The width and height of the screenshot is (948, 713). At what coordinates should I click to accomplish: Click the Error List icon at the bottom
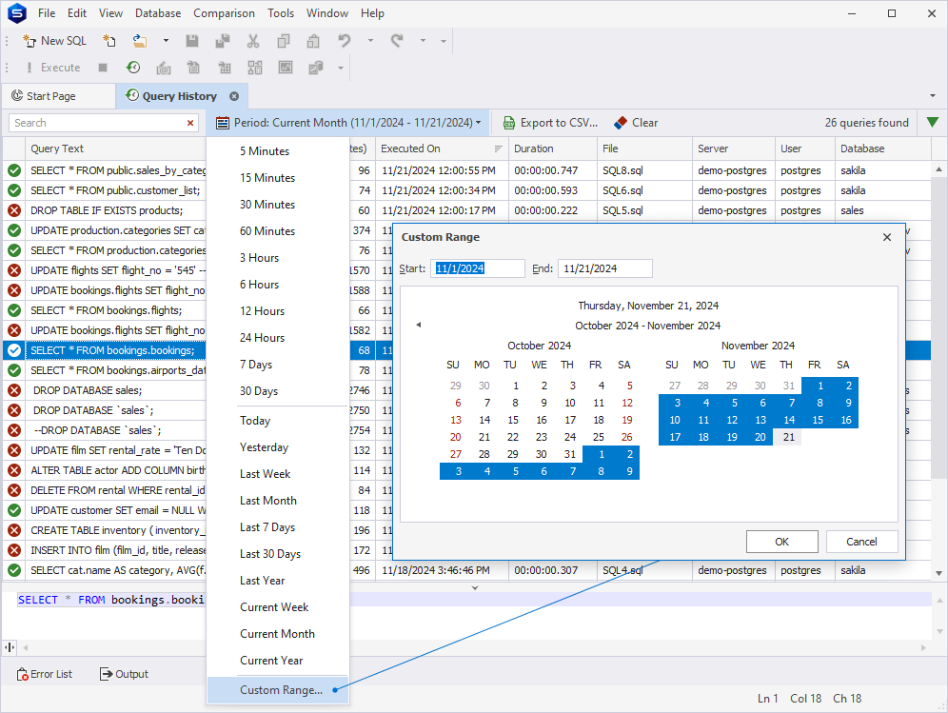click(23, 674)
